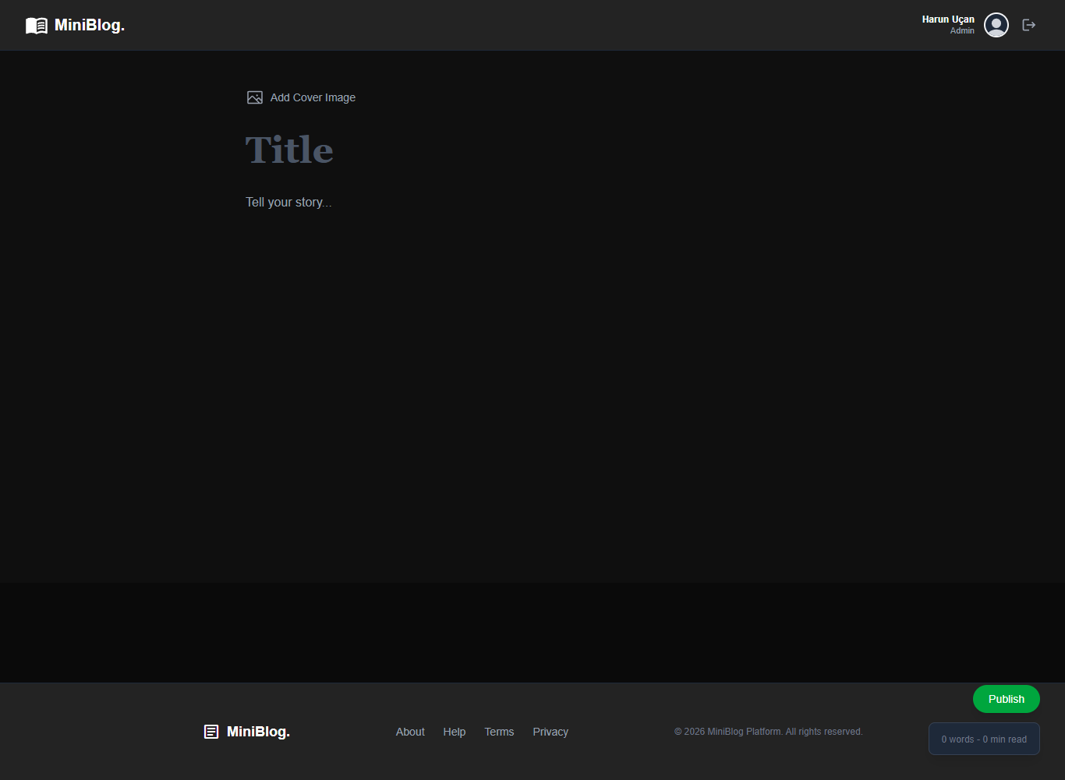Open the About page from the footer
Image resolution: width=1065 pixels, height=780 pixels.
pyautogui.click(x=410, y=732)
